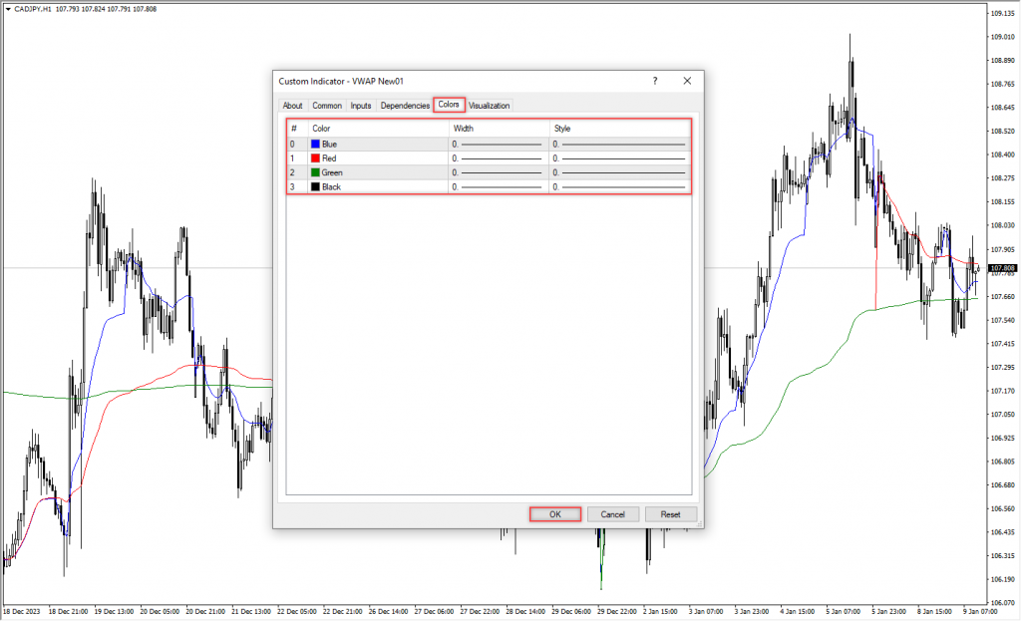The height and width of the screenshot is (621, 1021).
Task: Click the 107.808 current price label
Action: (1003, 267)
